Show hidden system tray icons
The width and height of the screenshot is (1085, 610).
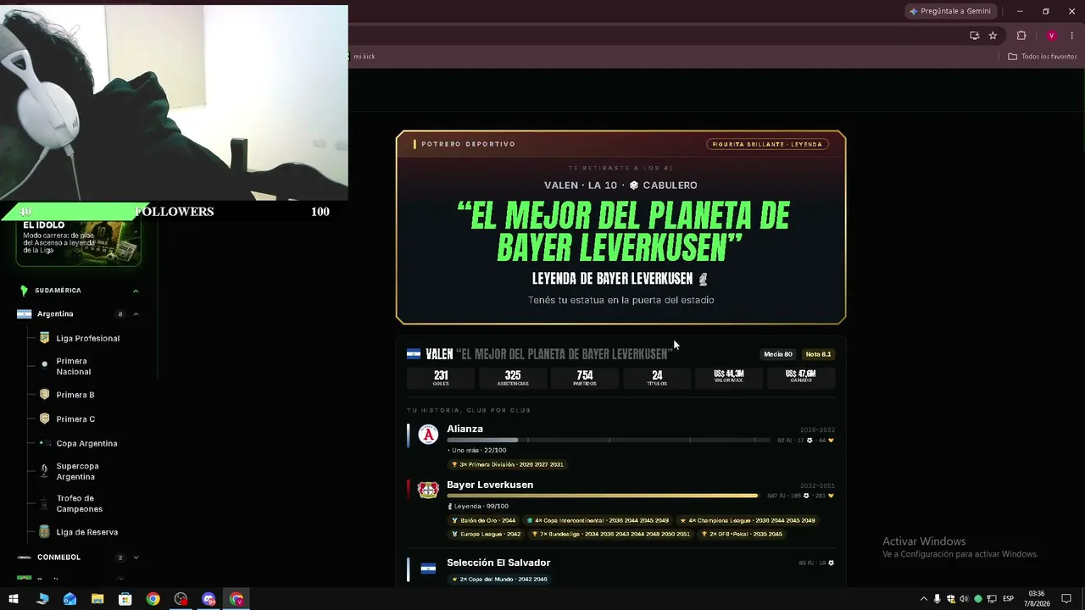(923, 599)
